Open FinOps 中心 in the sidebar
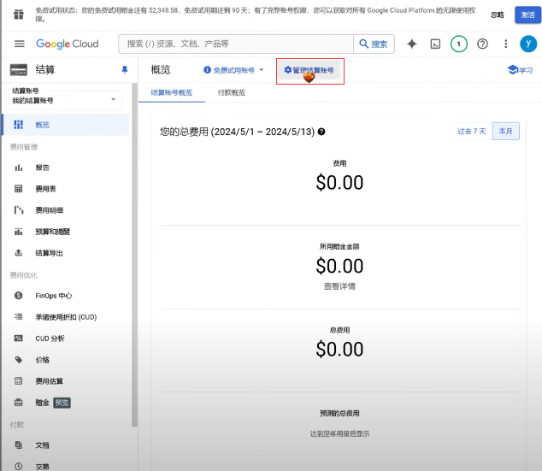 pyautogui.click(x=54, y=296)
